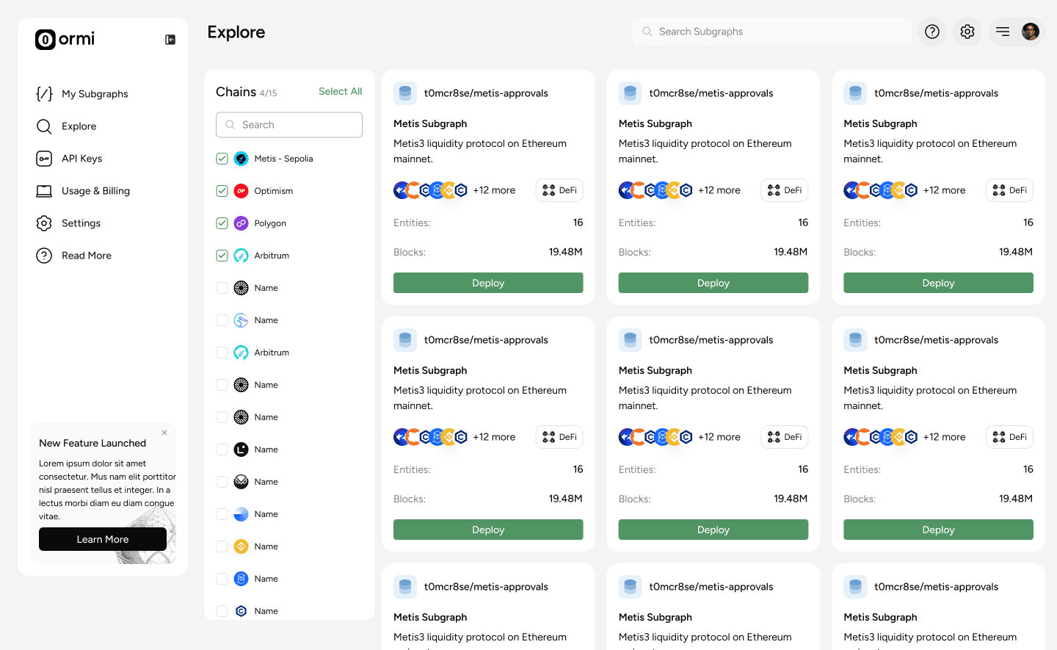
Task: Untick the already checked Arbitrum checkbox
Action: 222,256
